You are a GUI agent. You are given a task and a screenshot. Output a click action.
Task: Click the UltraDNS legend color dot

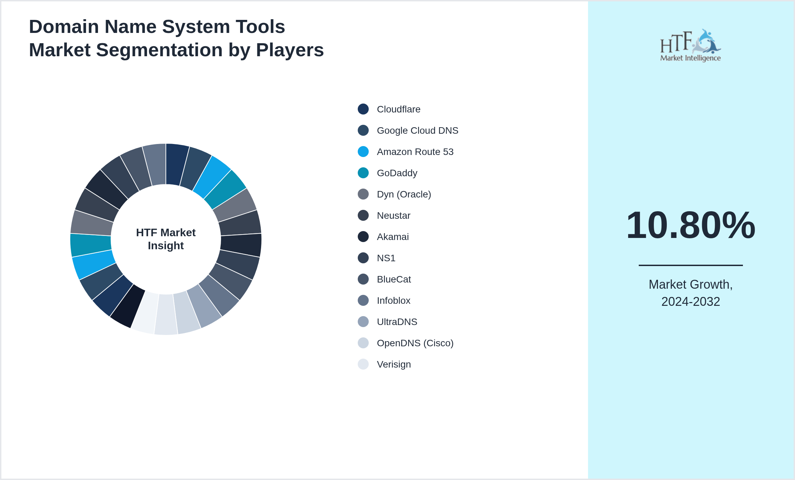coord(363,322)
